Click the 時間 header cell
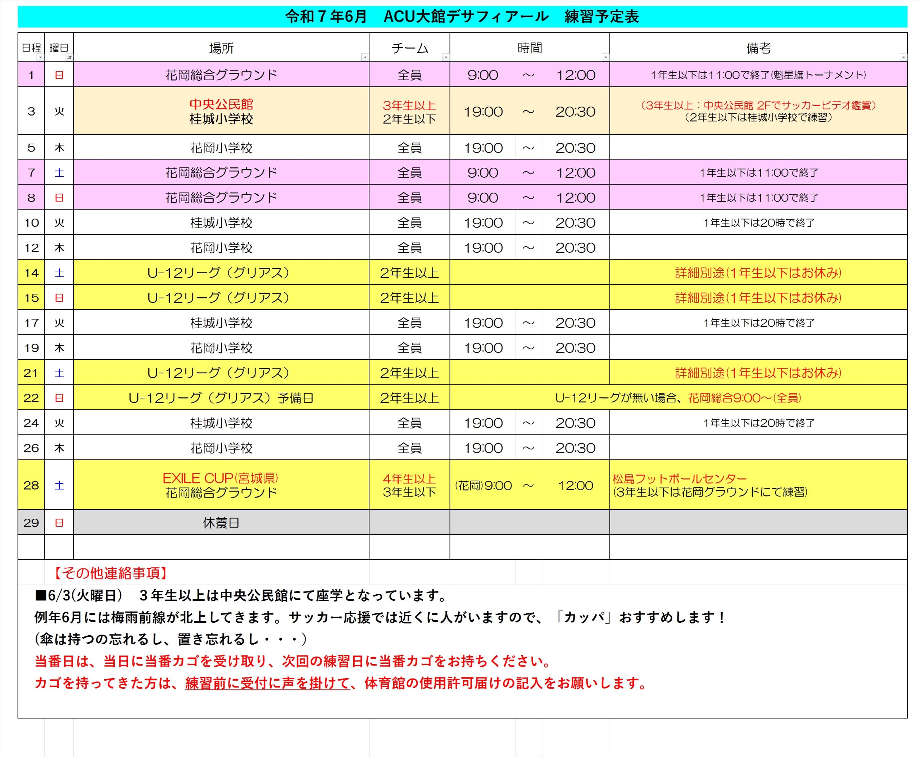Viewport: 921px width, 757px height. coord(530,48)
